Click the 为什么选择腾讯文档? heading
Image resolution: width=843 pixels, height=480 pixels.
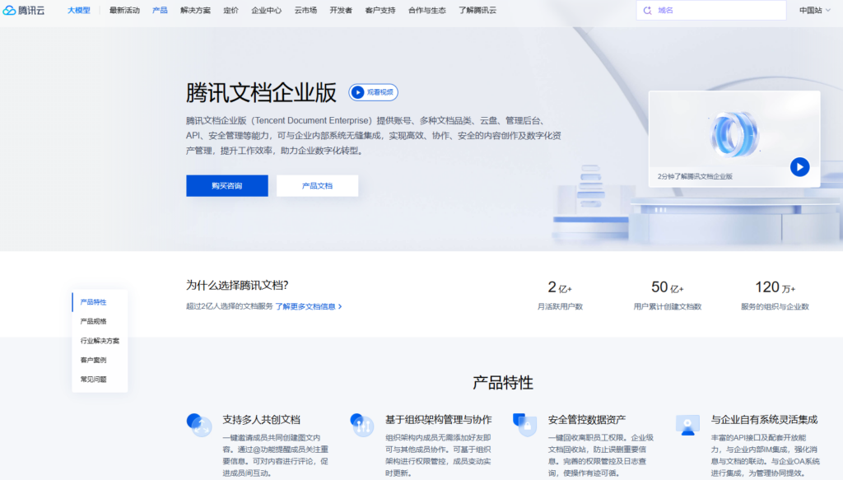[x=237, y=285]
